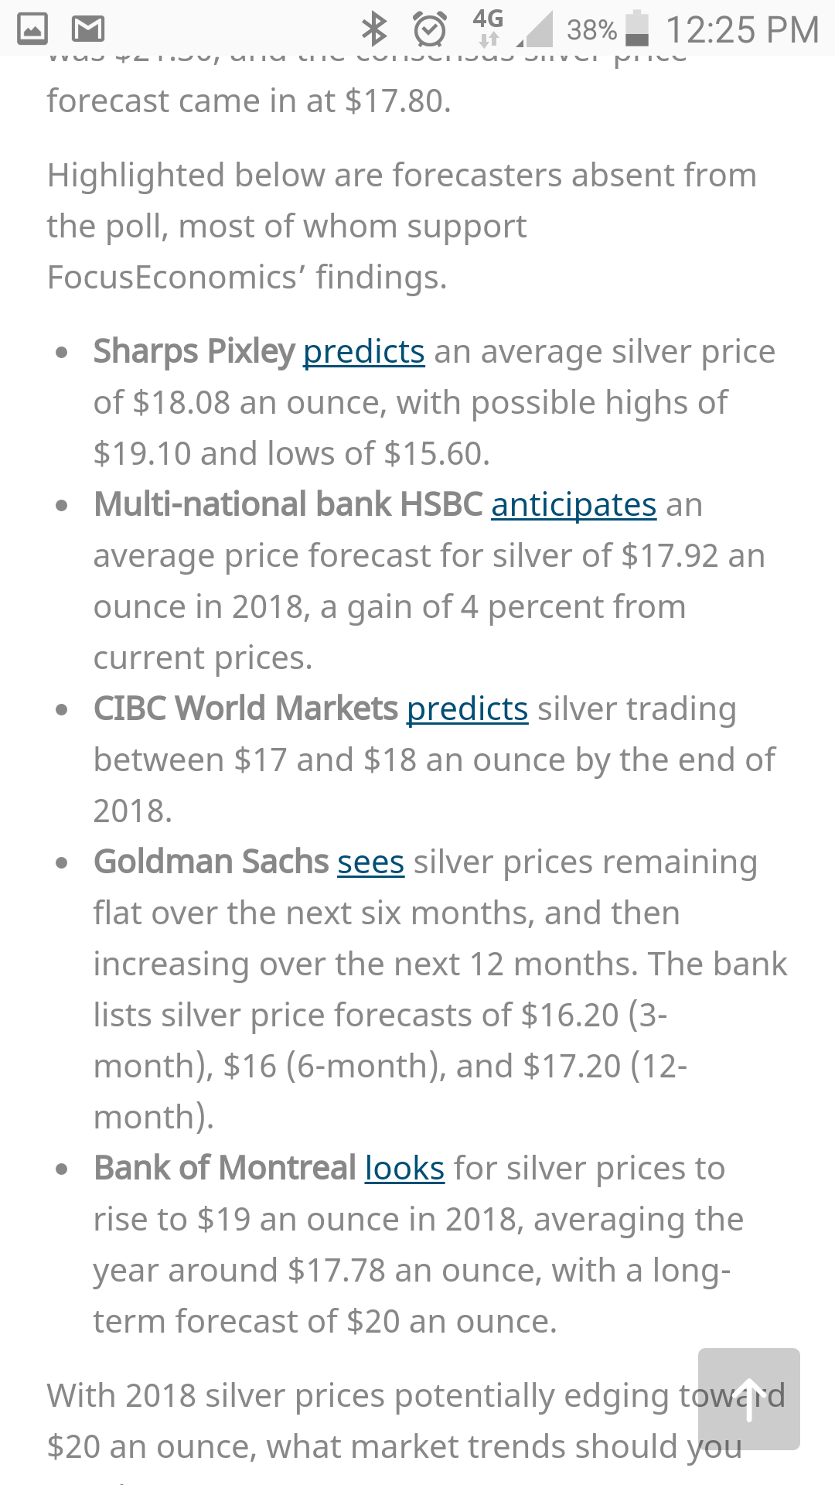Tap the 'Highlighted below are forecasters' paragraph

(402, 226)
